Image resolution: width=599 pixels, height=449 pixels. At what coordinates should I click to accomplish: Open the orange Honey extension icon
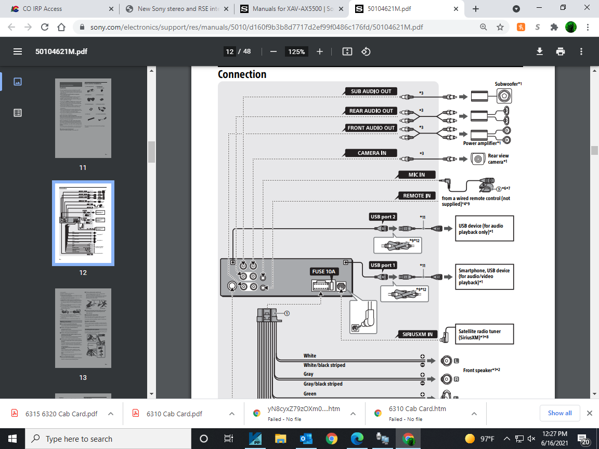[520, 27]
